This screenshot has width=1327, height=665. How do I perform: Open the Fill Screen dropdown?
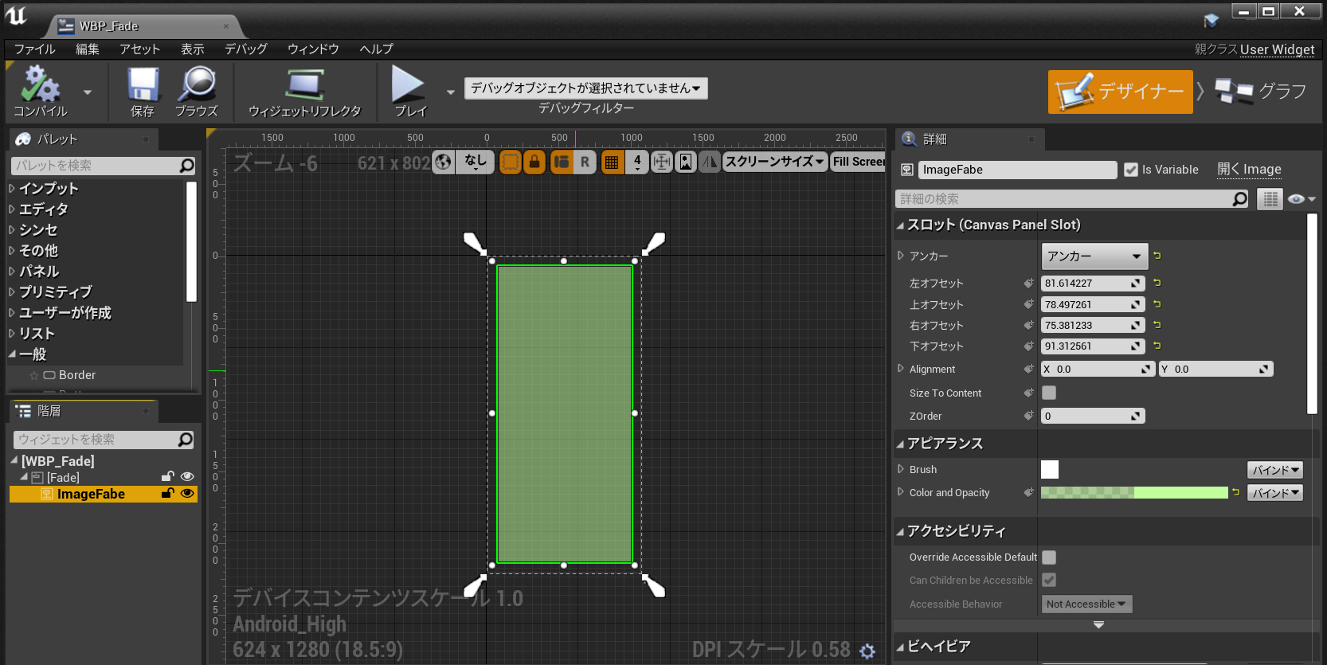858,162
